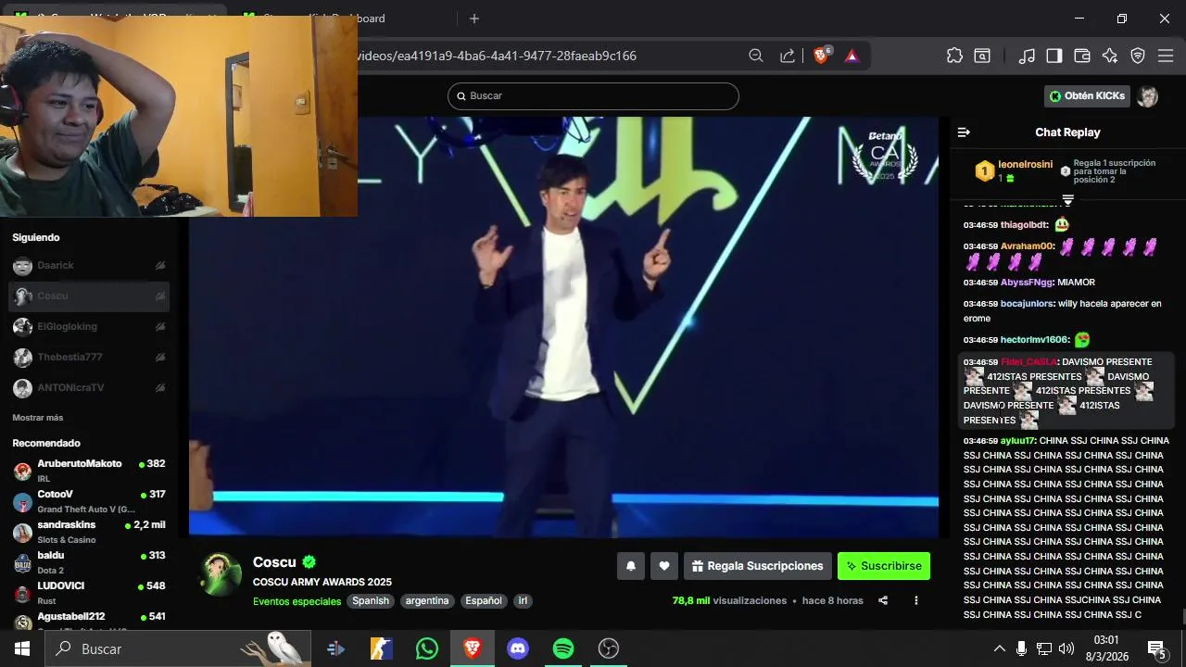Open recommended channel AruberutoMakoto
The height and width of the screenshot is (667, 1186).
click(x=89, y=471)
